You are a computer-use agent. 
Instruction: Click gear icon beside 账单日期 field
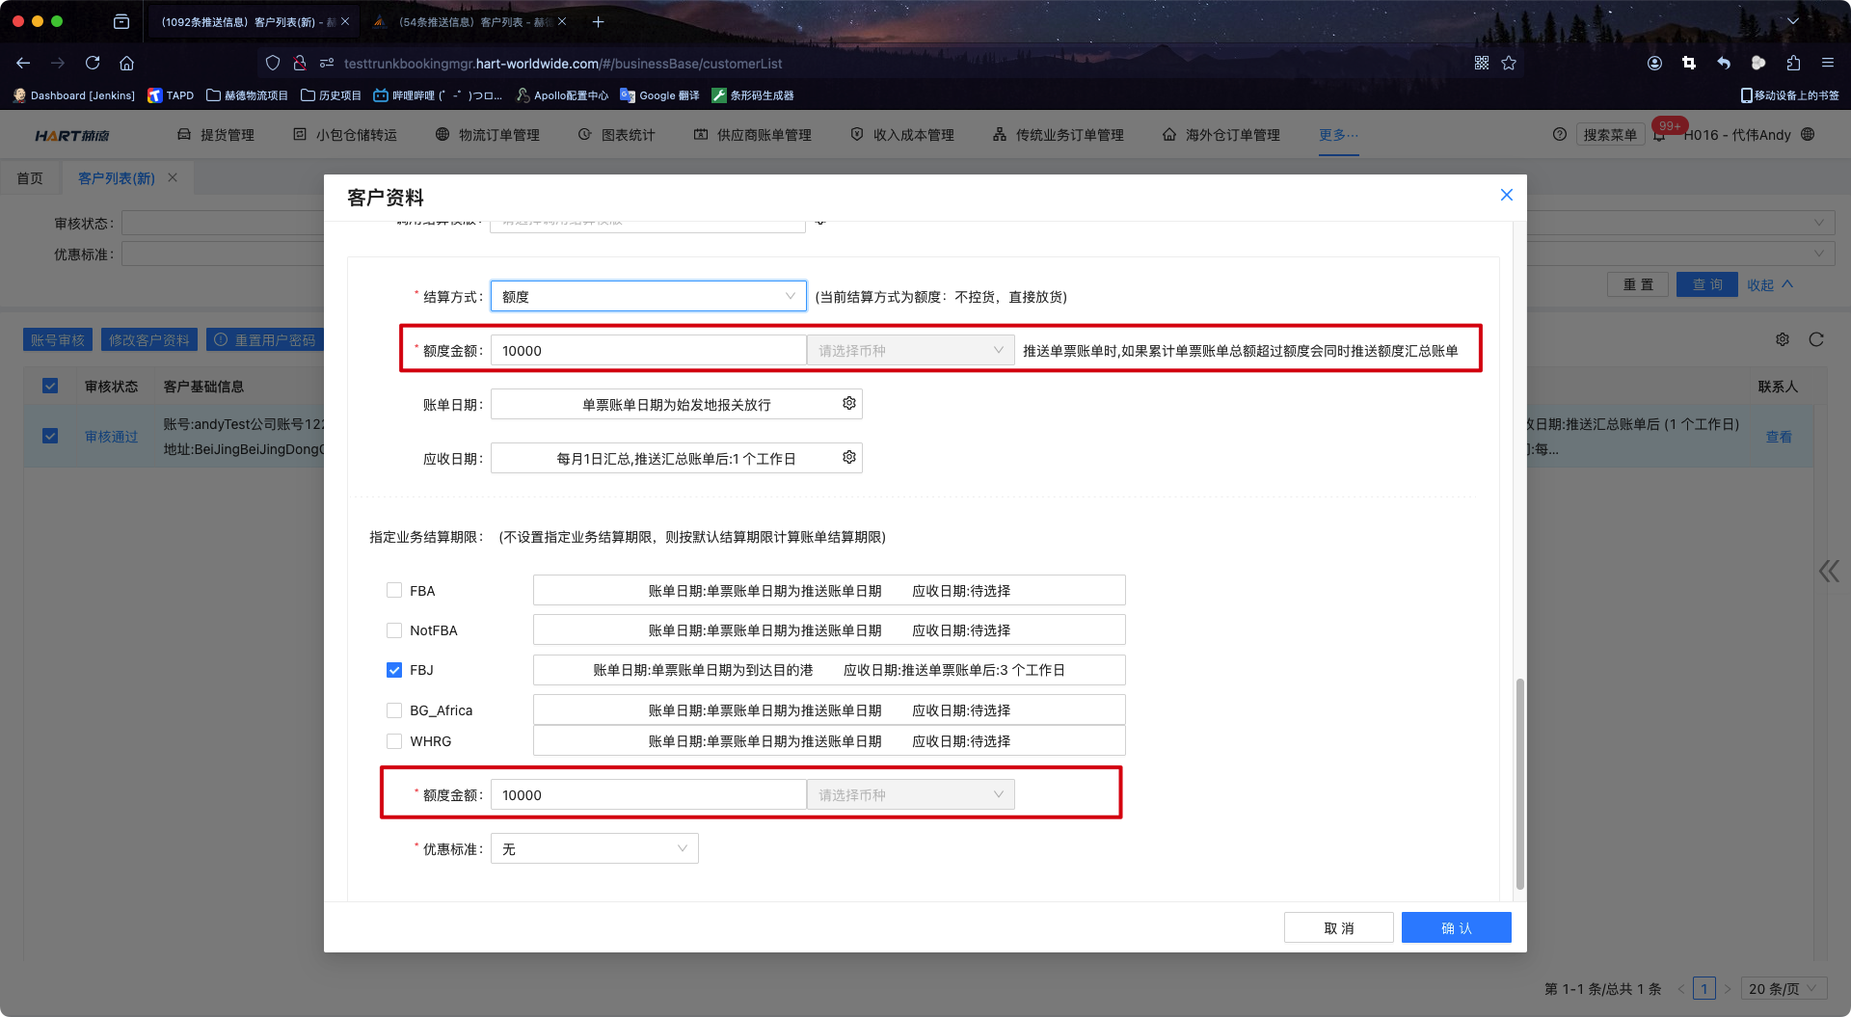pyautogui.click(x=848, y=403)
